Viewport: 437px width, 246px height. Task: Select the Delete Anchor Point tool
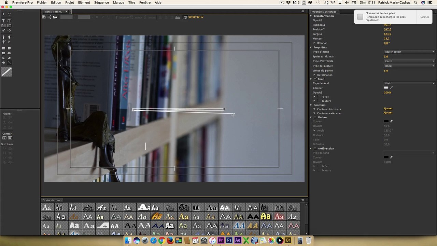pos(9,37)
